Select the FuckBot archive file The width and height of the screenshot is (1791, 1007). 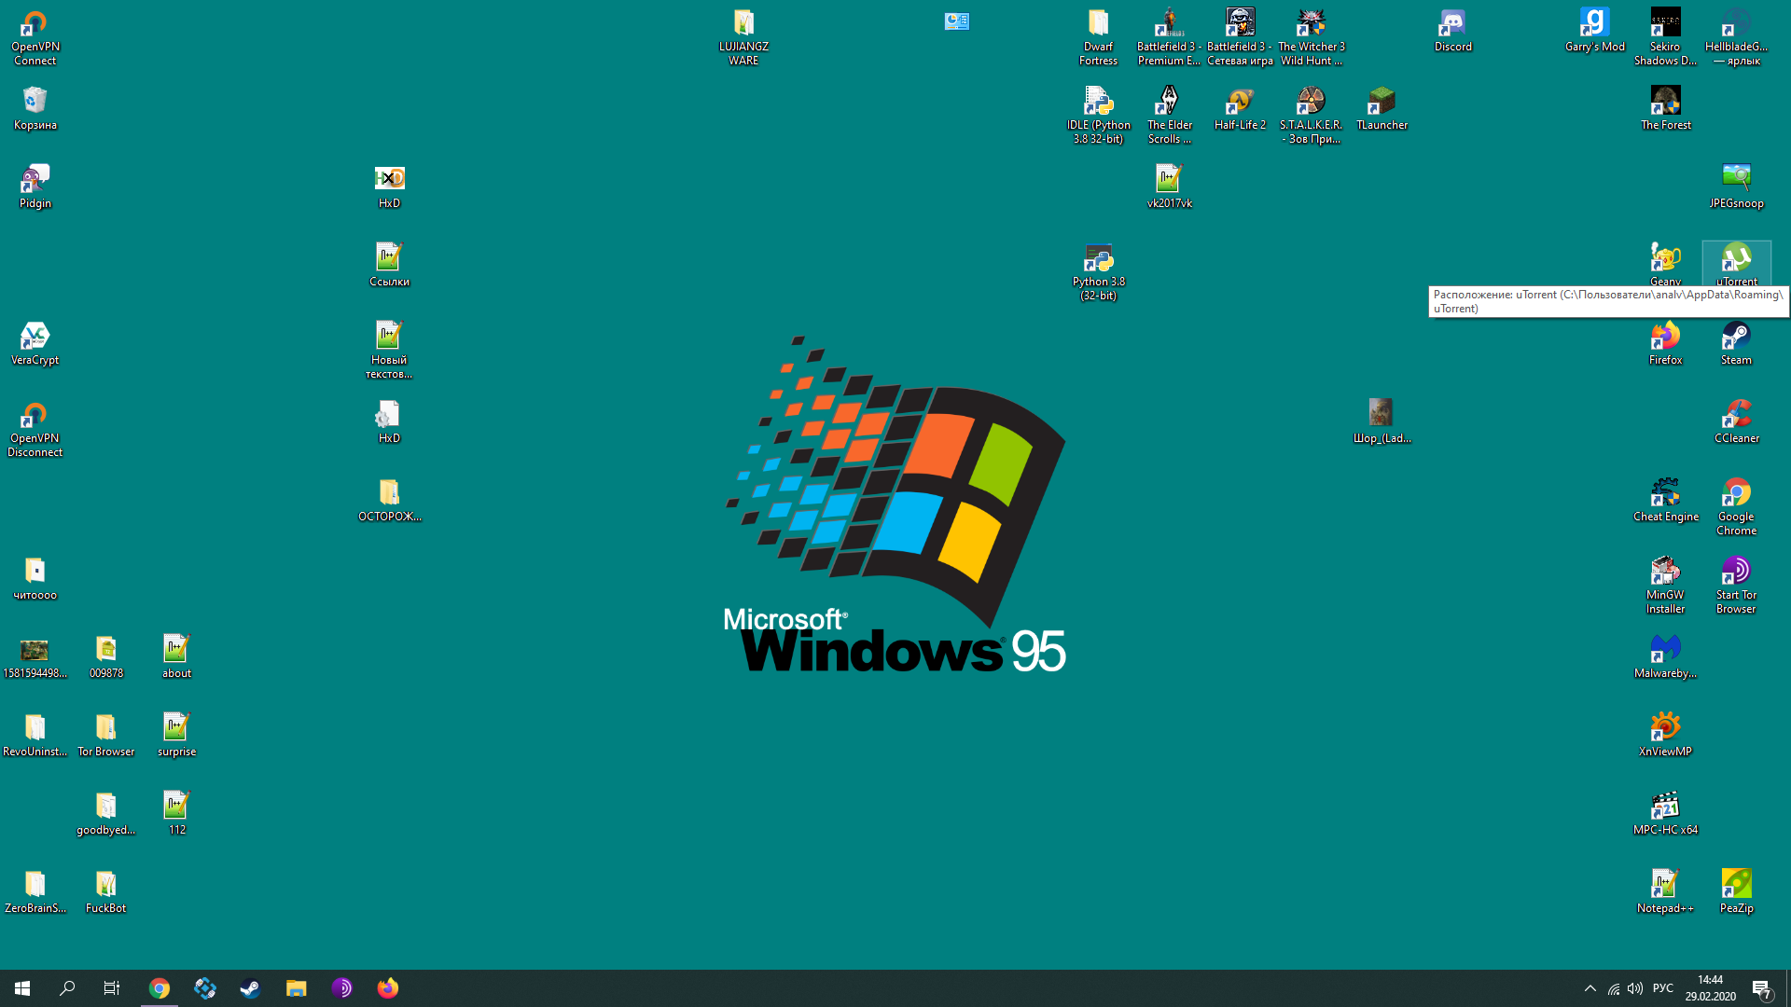pos(106,891)
